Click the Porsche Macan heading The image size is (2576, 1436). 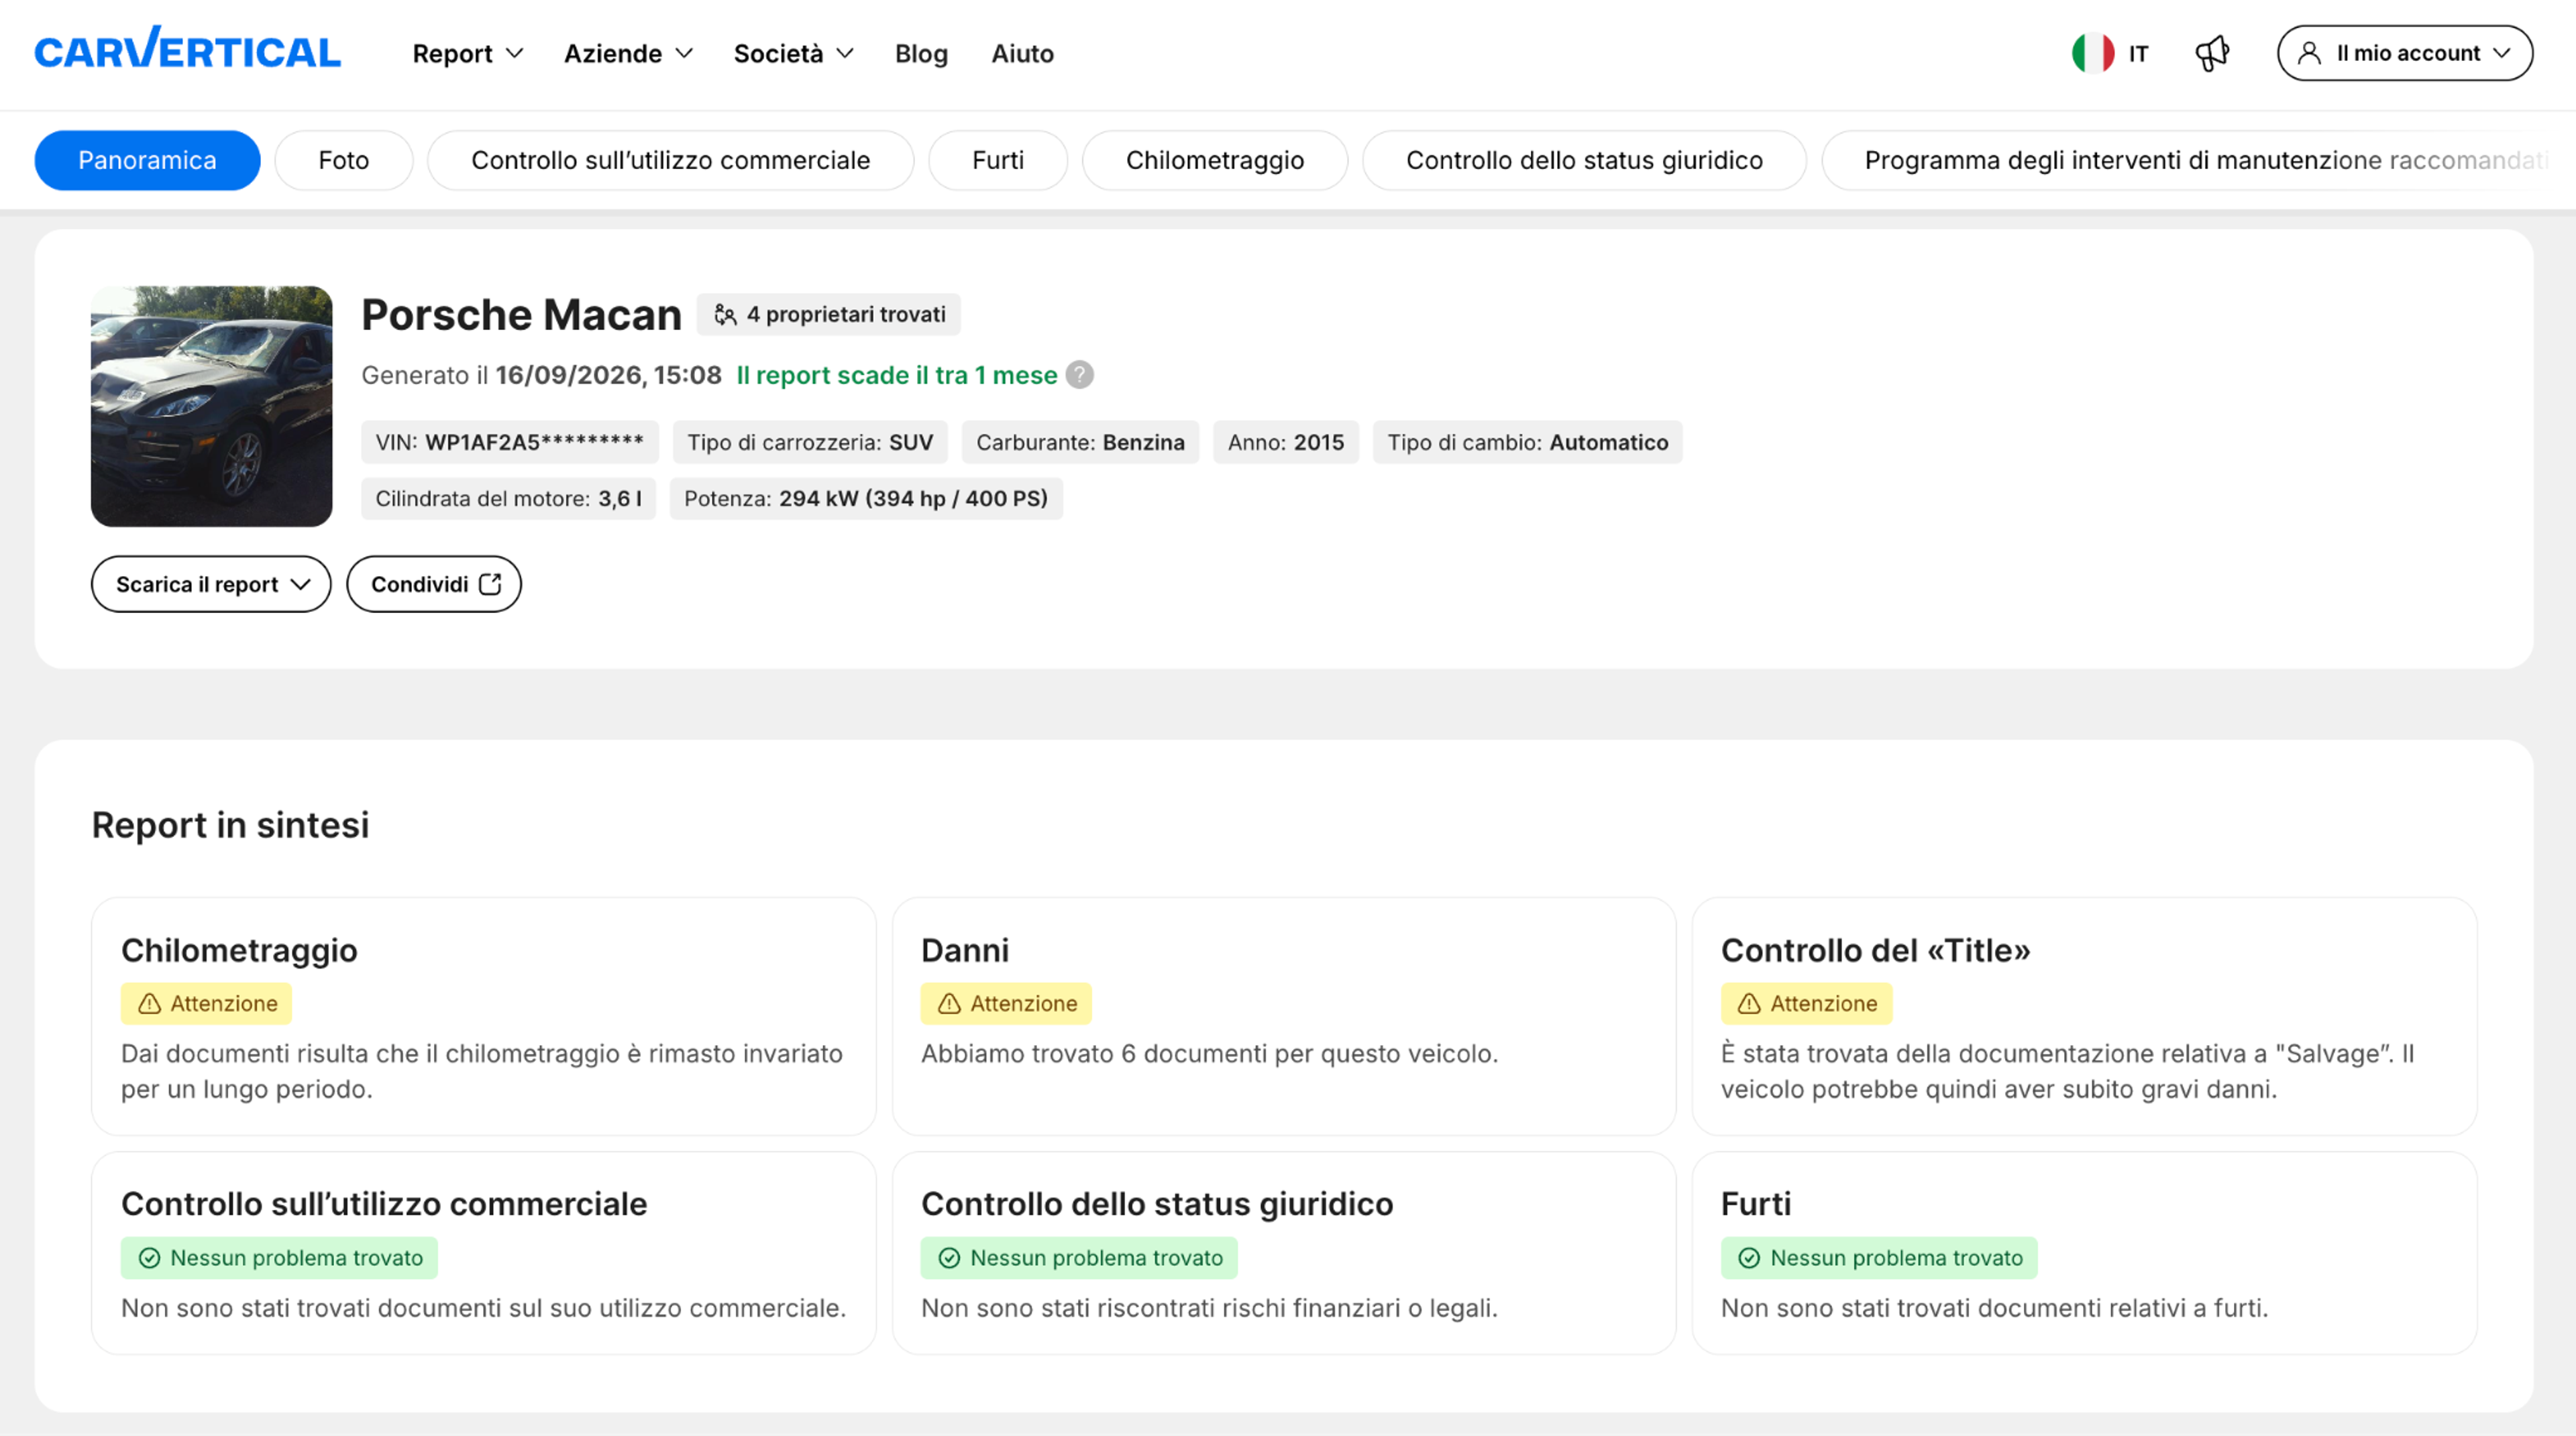(521, 315)
